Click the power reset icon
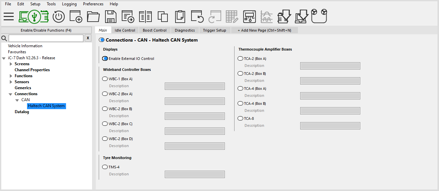 [59, 16]
